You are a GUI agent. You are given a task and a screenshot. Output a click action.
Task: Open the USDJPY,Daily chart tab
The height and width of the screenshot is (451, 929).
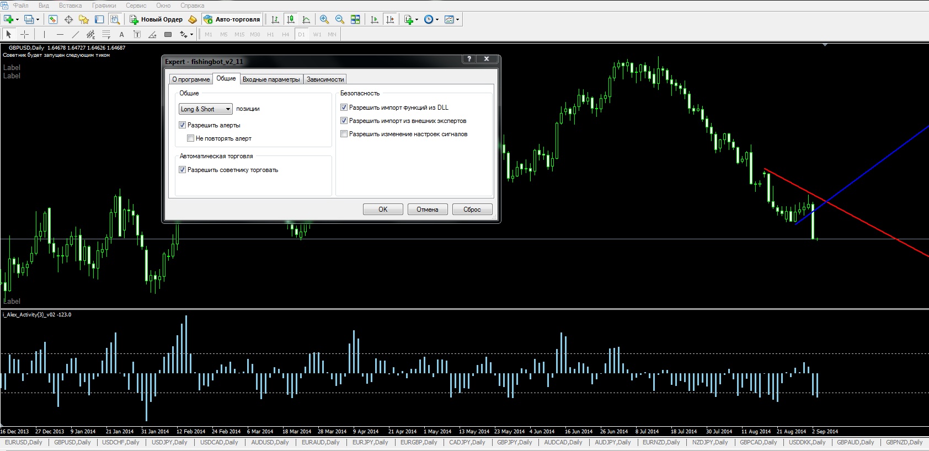tap(169, 442)
